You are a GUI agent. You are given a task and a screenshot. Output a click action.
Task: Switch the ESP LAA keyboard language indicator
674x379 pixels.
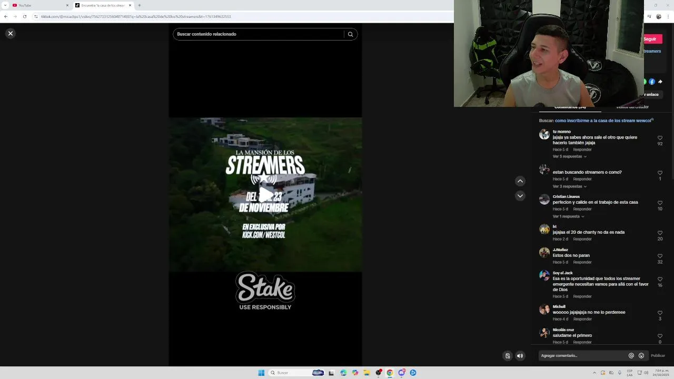630,373
